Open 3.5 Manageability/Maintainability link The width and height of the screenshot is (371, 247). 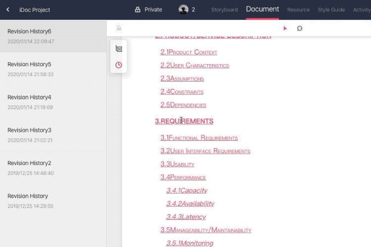(206, 230)
